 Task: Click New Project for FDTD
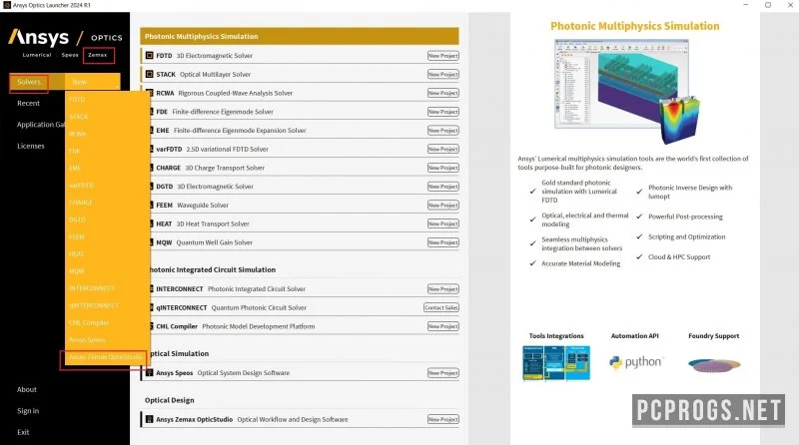coord(442,56)
